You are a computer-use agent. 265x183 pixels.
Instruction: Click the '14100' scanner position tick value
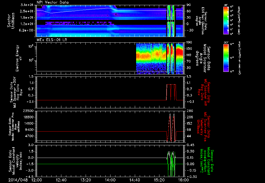coord(28,123)
